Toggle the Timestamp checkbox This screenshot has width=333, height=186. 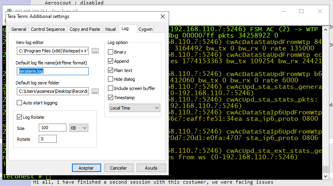tap(110, 97)
